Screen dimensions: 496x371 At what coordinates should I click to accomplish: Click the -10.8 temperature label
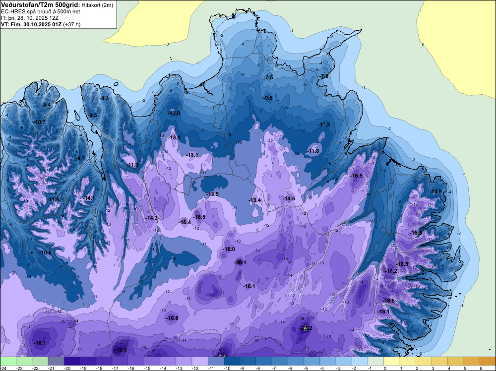[174, 113]
